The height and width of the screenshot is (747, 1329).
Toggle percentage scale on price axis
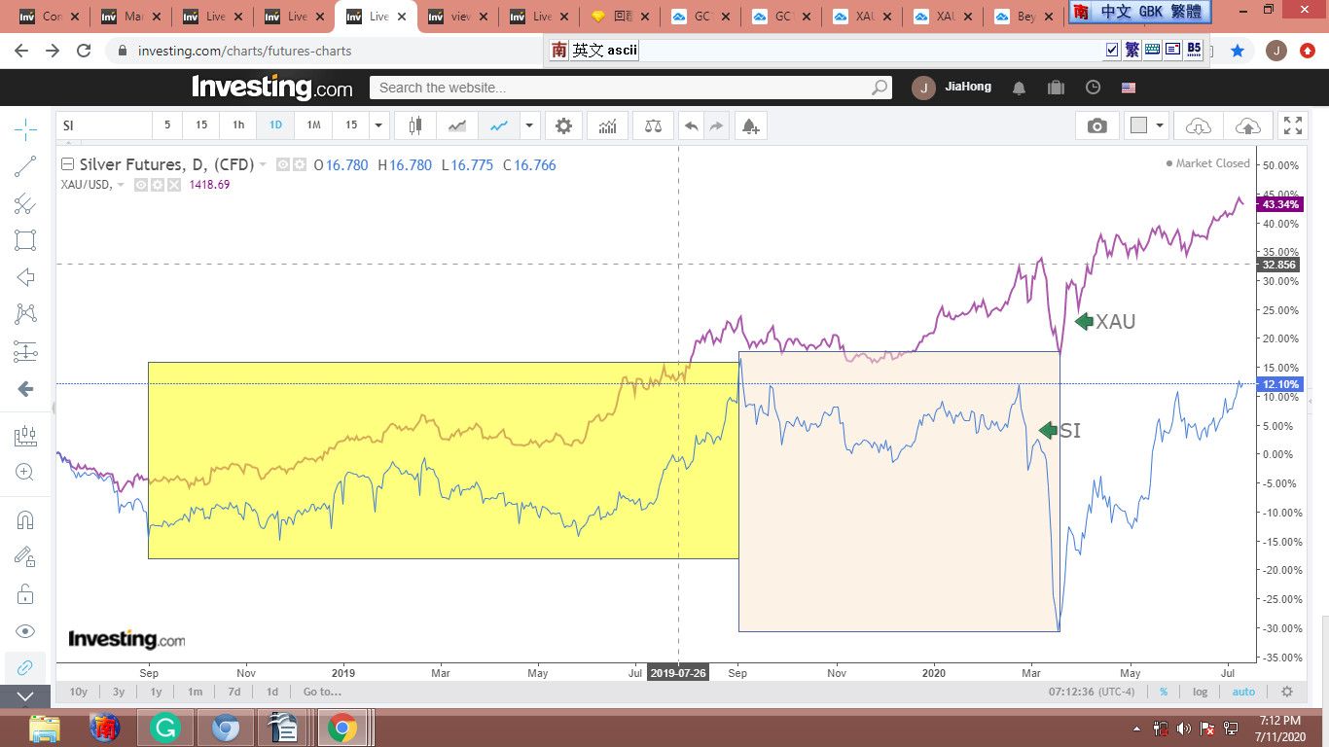[1164, 692]
